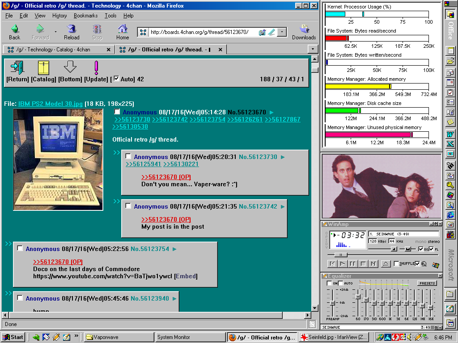The image size is (458, 343).
Task: Follow the >>56125941 reply backlink
Action: 144,164
